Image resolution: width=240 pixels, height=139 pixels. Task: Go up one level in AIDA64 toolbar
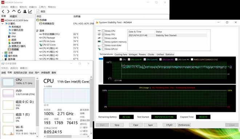(x=14, y=11)
